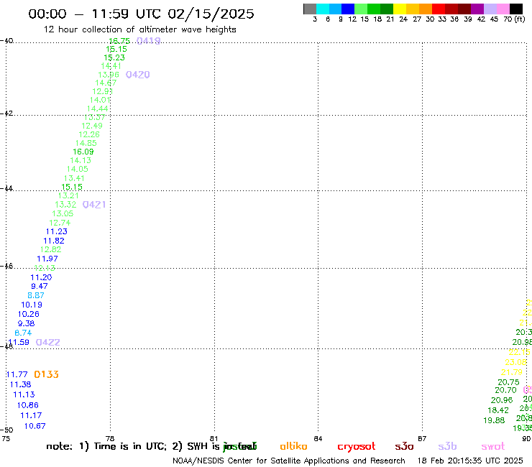Select the wave height value 15.23
The height and width of the screenshot is (467, 532).
pyautogui.click(x=114, y=57)
